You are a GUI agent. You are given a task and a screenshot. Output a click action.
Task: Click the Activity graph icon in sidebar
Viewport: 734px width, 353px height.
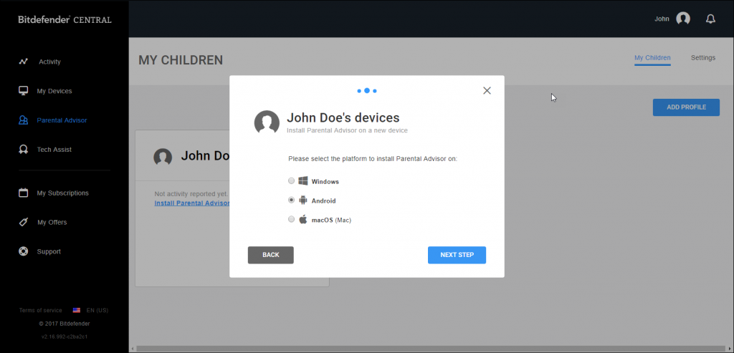(x=24, y=62)
